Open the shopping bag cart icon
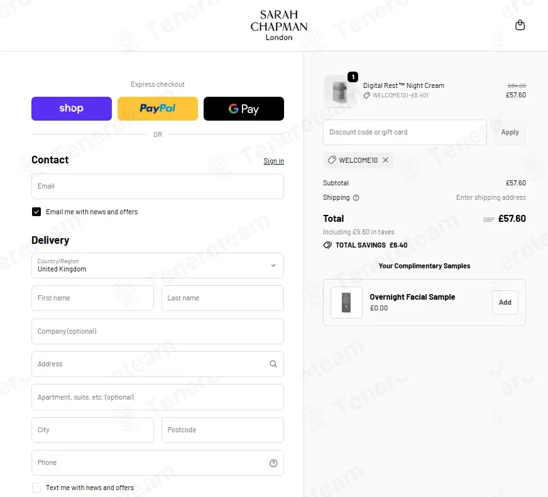The width and height of the screenshot is (548, 497). 520,25
